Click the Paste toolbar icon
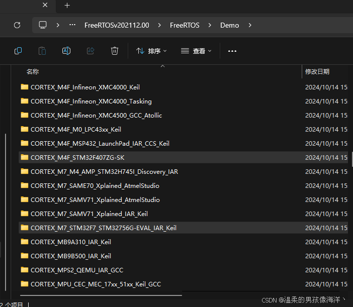Image resolution: width=353 pixels, height=307 pixels. pos(42,51)
